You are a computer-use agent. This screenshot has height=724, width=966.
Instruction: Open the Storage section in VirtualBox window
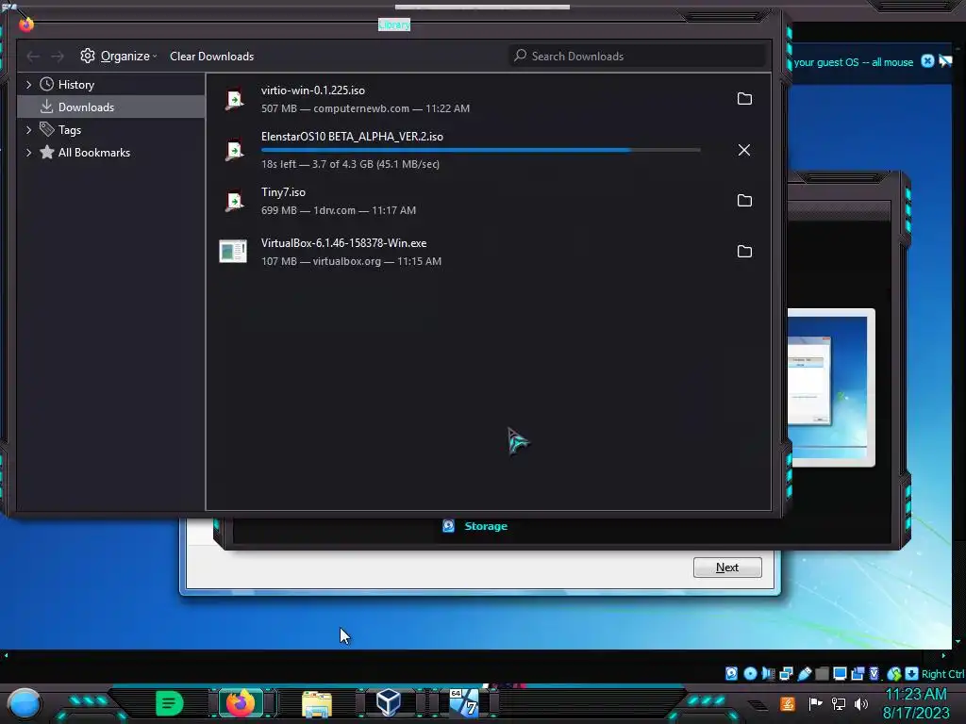(486, 526)
